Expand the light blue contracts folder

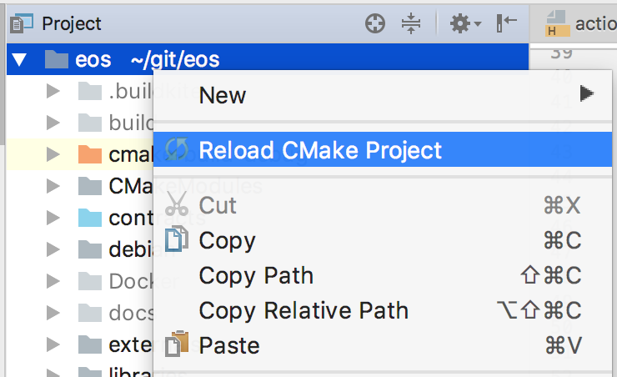point(53,218)
